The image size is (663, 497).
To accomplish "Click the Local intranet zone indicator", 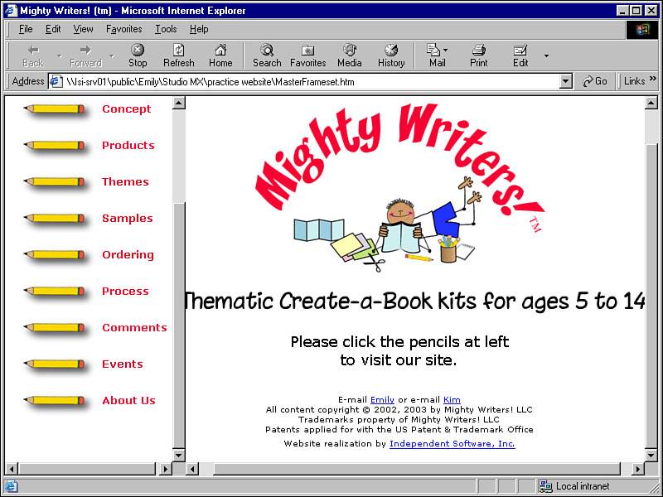I will pyautogui.click(x=574, y=486).
